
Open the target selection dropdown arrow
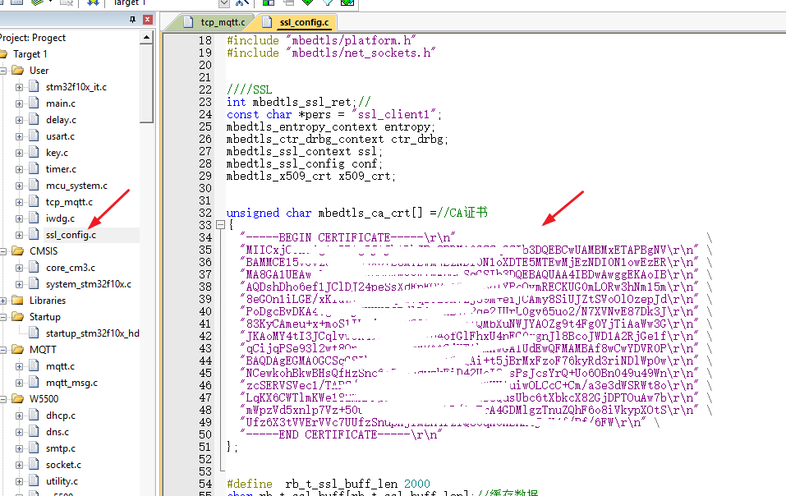(223, 2)
